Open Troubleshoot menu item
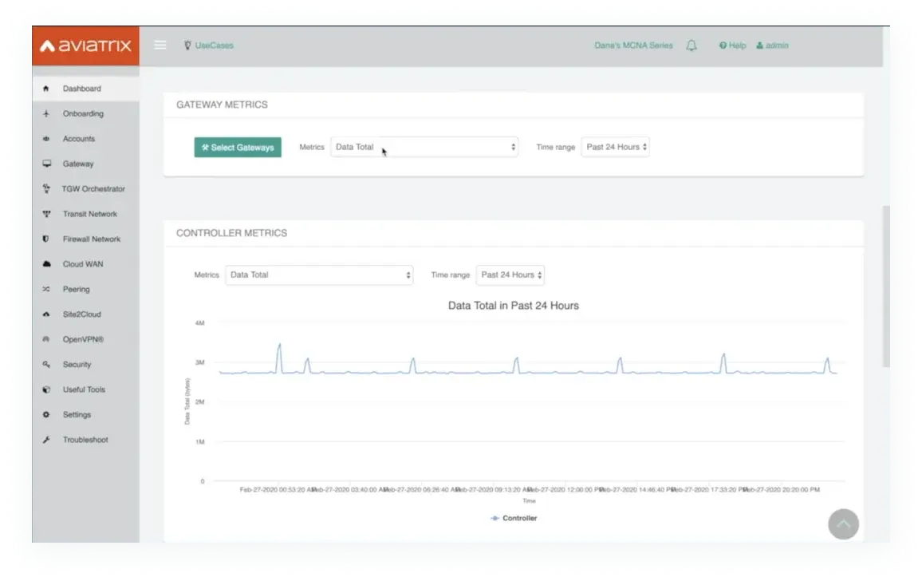Screen dimensions: 922x581 click(86, 440)
